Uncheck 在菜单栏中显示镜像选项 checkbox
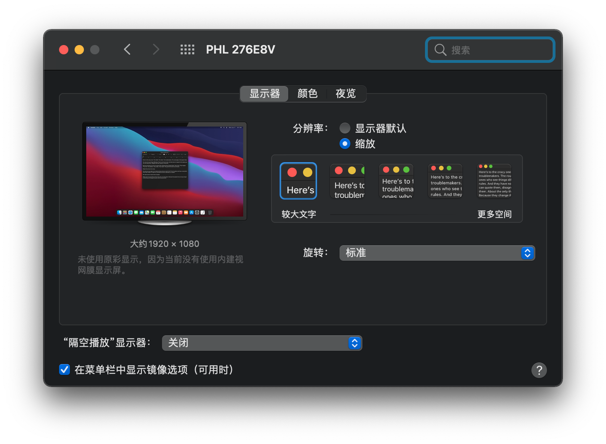This screenshot has width=606, height=444. coord(64,369)
